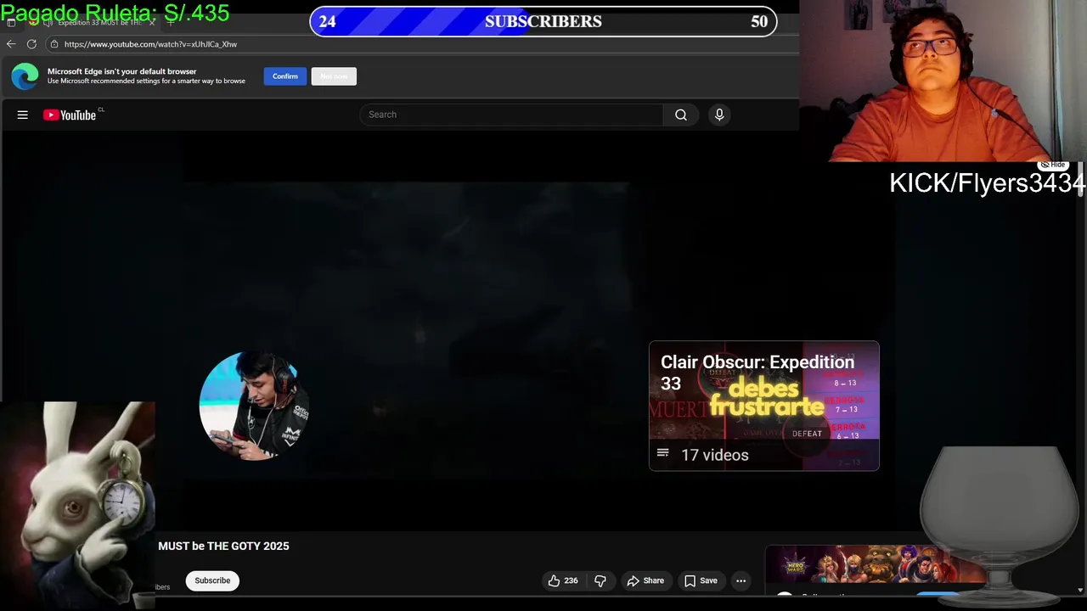Image resolution: width=1087 pixels, height=611 pixels.
Task: Open more actions three-dot menu
Action: click(741, 580)
